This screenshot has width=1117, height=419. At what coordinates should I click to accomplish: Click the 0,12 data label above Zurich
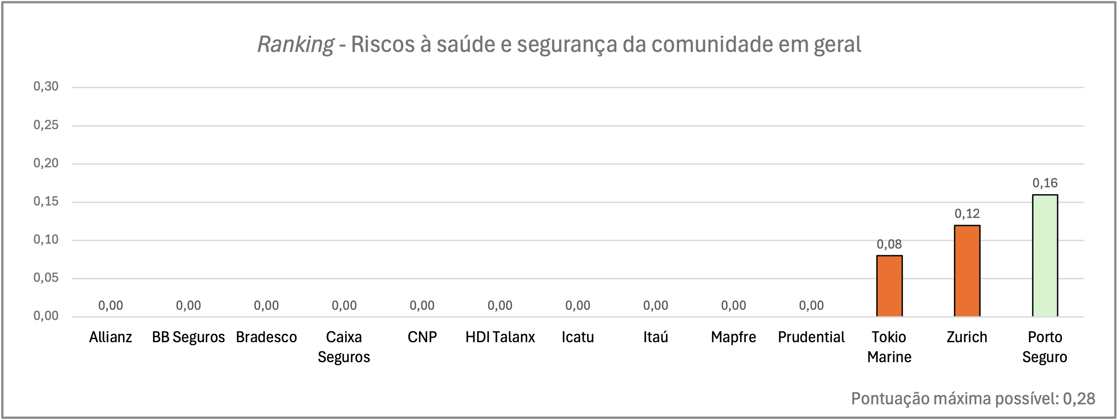(x=967, y=213)
